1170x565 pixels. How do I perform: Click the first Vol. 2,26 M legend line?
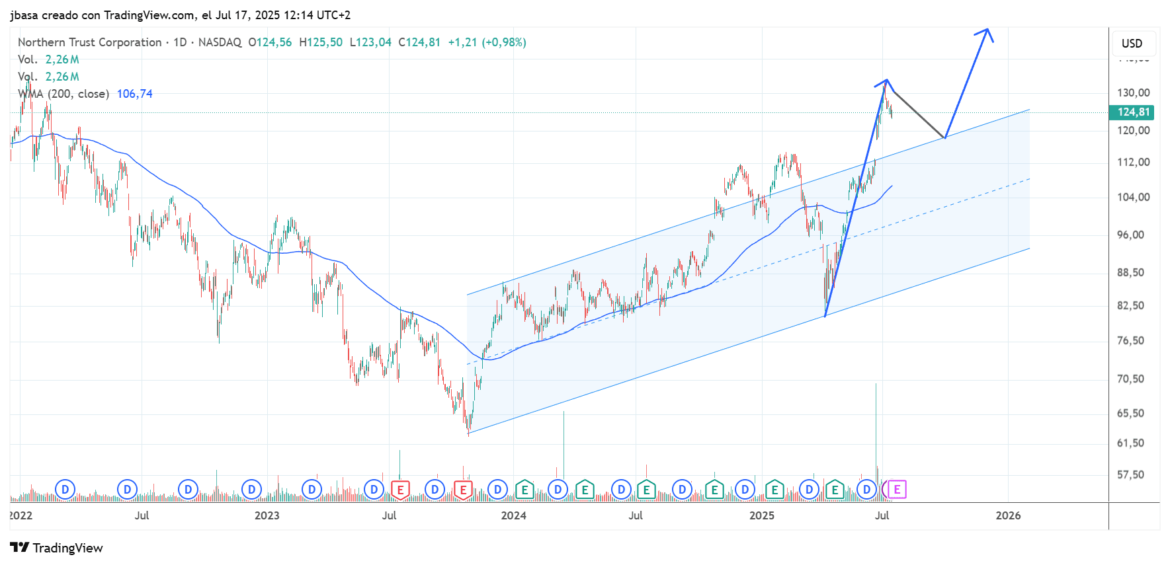point(49,59)
